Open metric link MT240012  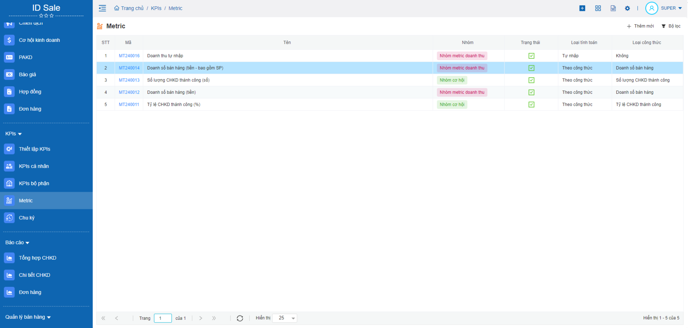[x=129, y=92]
